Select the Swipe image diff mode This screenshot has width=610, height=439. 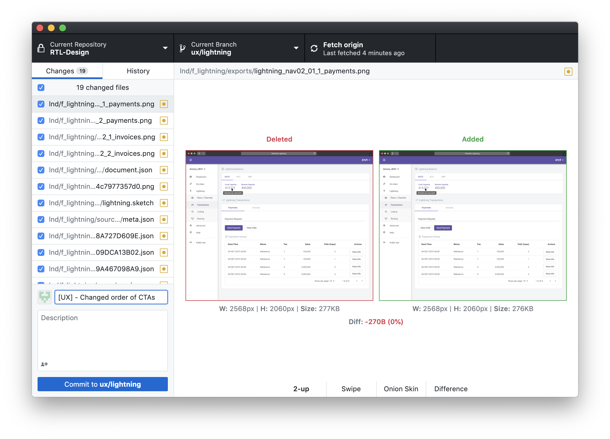[351, 389]
